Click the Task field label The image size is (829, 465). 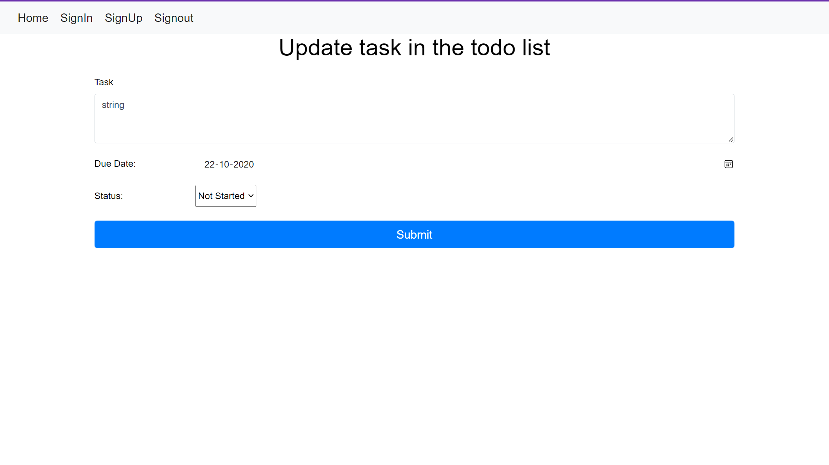(104, 82)
